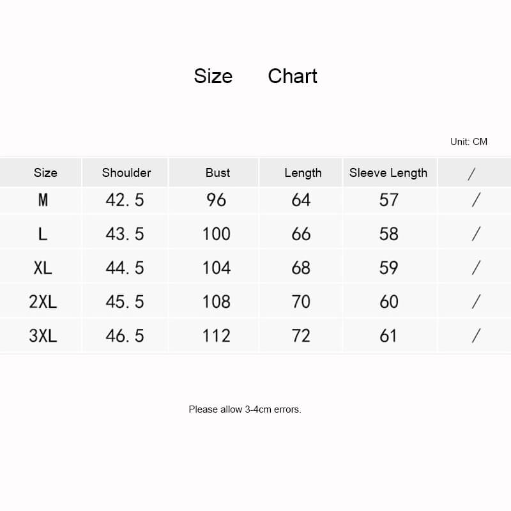Select the XL size row label
Viewport: 511px width, 511px height.
43,268
